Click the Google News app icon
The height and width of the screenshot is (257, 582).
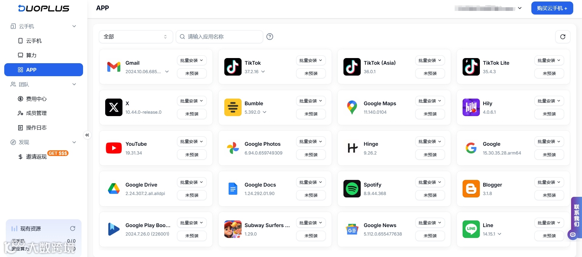[352, 229]
